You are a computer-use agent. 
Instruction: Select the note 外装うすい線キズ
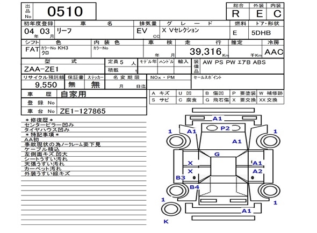pyautogui.click(x=47, y=173)
